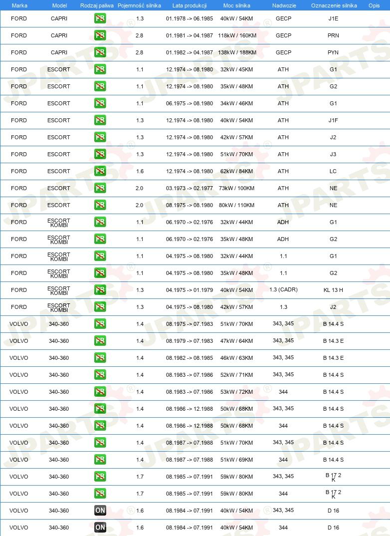Click petrol icon in Escort J3 row
The height and width of the screenshot is (536, 390).
tap(100, 154)
